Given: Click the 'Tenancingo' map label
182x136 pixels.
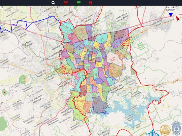Looking at the screenshot, I should (67, 14).
